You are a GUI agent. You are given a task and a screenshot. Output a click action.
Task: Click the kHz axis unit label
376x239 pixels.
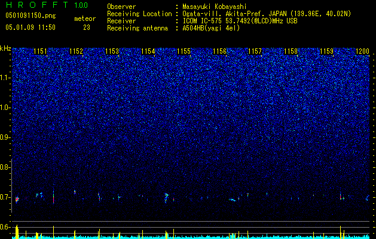pyautogui.click(x=5, y=48)
